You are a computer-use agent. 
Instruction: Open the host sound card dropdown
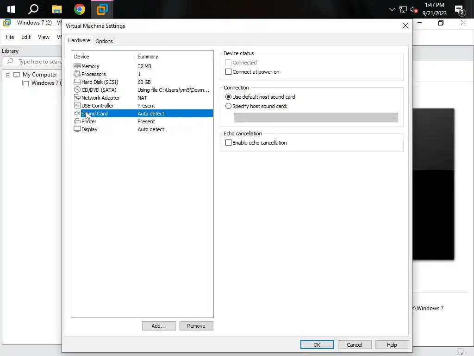[x=316, y=117]
